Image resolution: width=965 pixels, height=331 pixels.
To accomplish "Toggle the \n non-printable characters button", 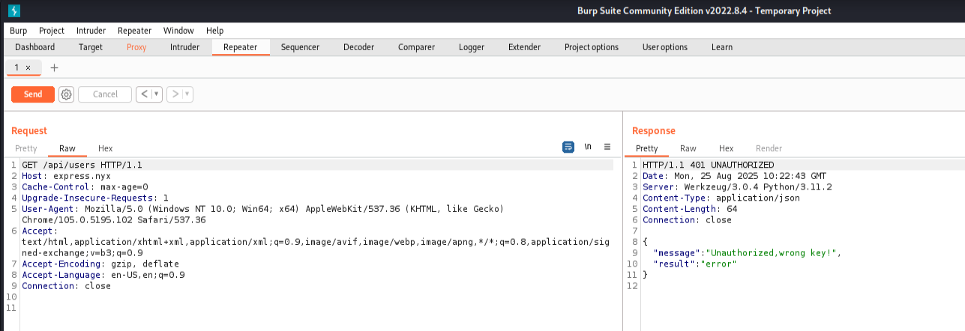I will (588, 147).
